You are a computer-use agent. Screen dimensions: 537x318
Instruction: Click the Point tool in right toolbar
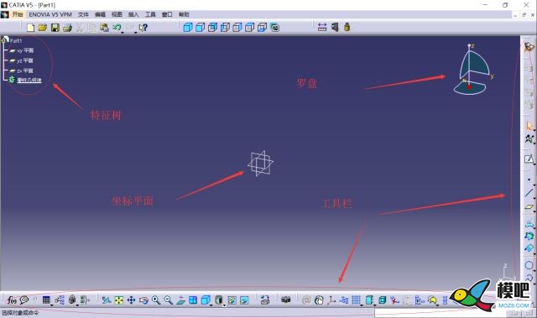pos(529,180)
